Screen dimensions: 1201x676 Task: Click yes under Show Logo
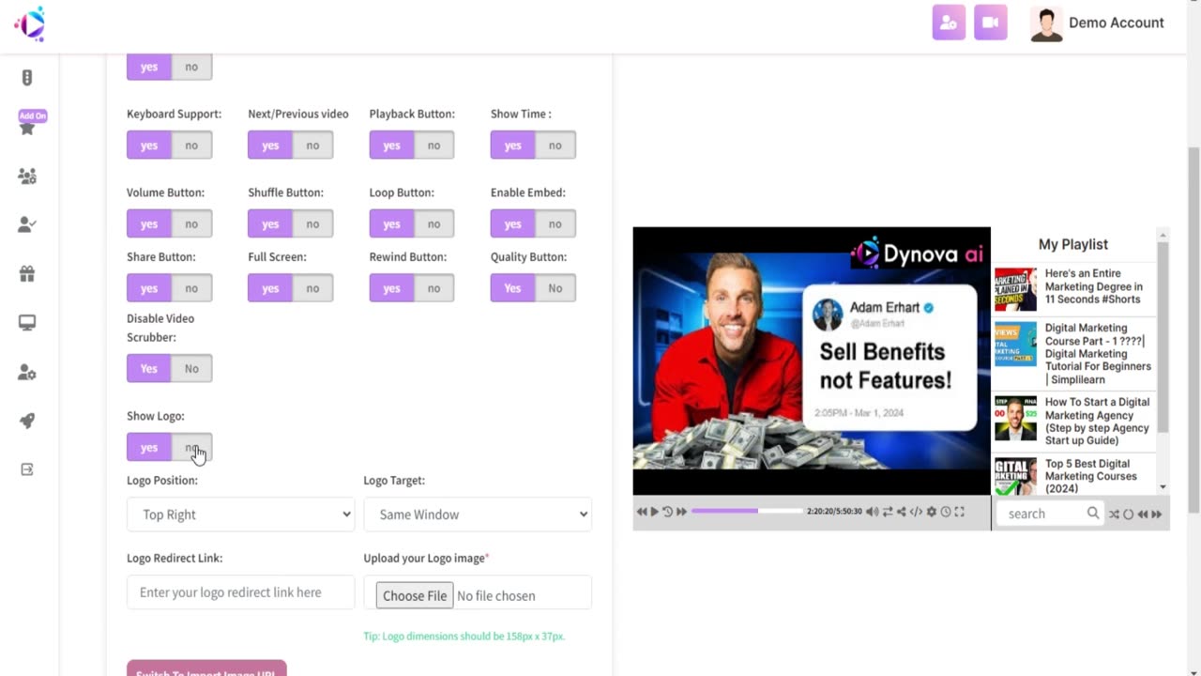click(149, 447)
